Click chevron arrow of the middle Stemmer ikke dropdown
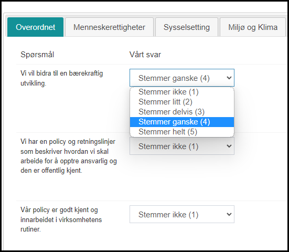This screenshot has width=289, height=252. pyautogui.click(x=229, y=146)
